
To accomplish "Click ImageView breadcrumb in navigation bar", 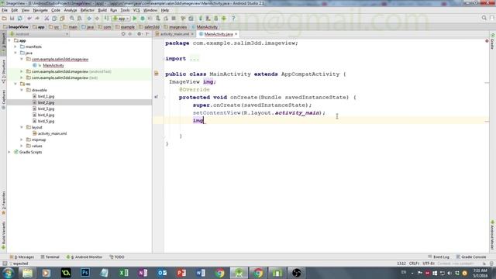I will click(15, 27).
